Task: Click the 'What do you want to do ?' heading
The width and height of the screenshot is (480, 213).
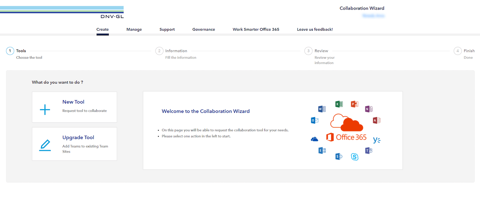Action: click(58, 82)
